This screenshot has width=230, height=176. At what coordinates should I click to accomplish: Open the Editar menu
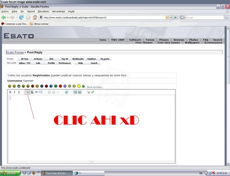15,11
